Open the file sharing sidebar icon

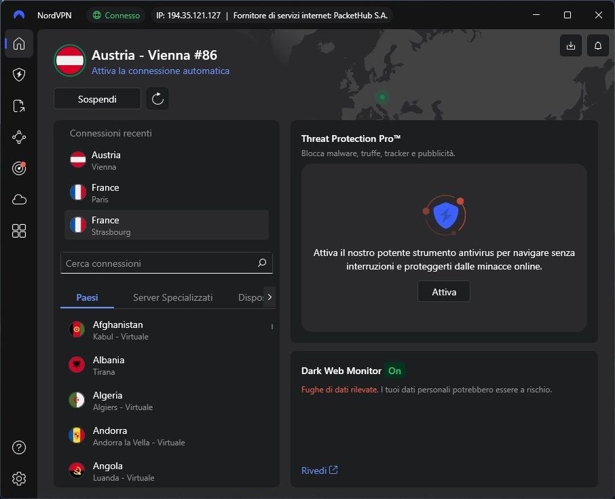(x=19, y=106)
